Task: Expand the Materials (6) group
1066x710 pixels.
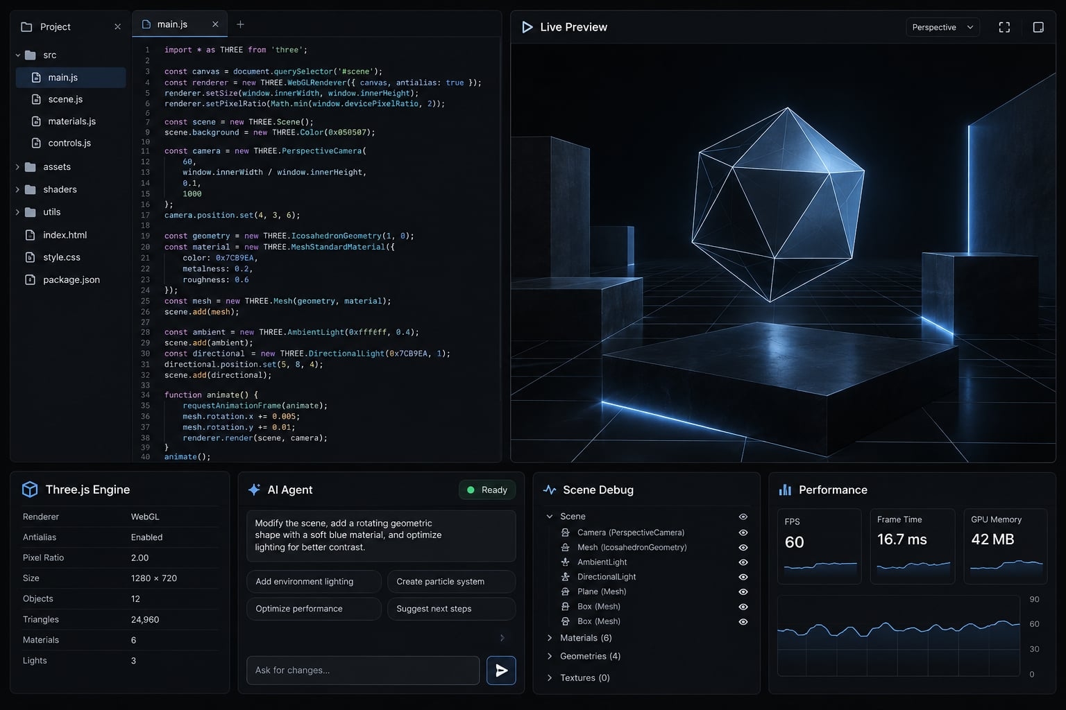Action: (x=550, y=638)
